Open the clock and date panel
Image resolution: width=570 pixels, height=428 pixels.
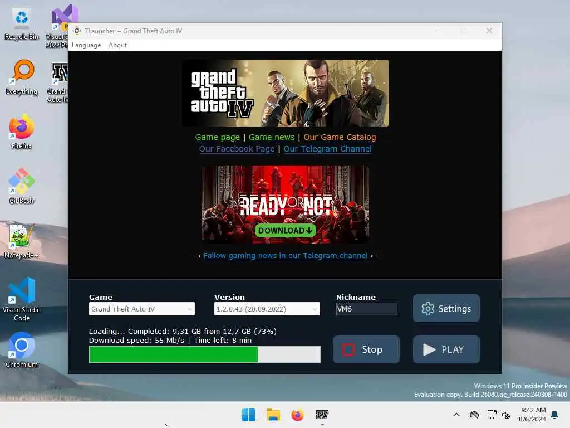(x=533, y=415)
